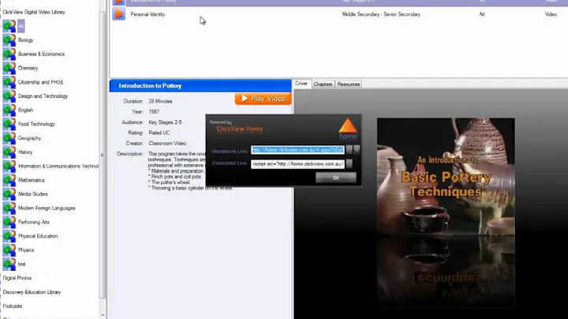The image size is (568, 319).
Task: Click the Physics category icon
Action: pyautogui.click(x=9, y=250)
